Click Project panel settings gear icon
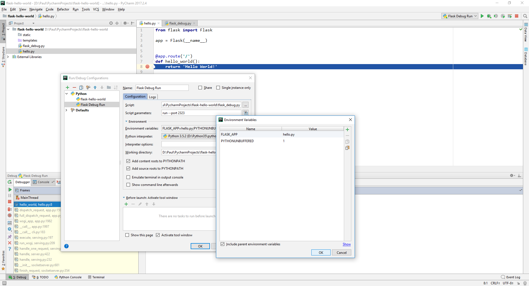529x286 pixels. [x=125, y=23]
